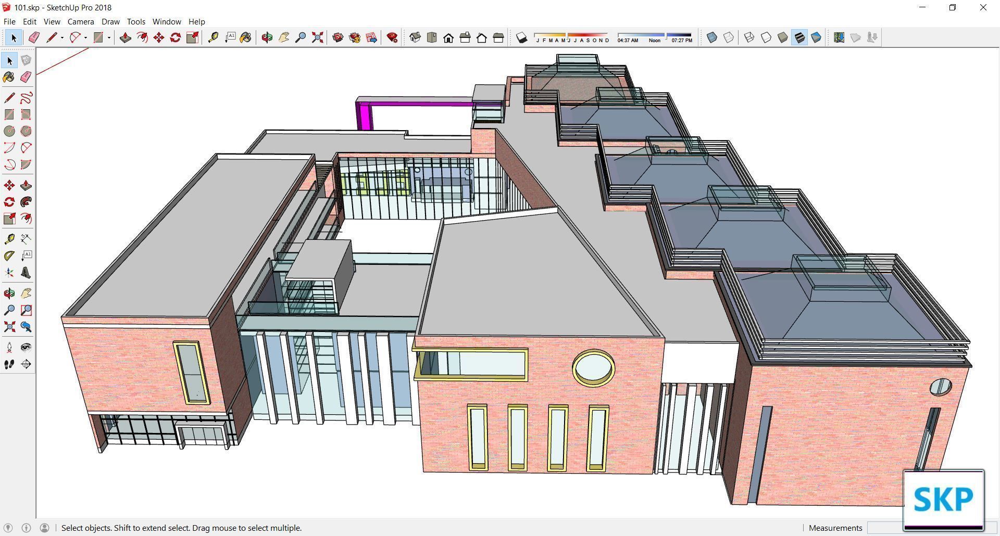Choose the Text label tool in top toolbar
The width and height of the screenshot is (1000, 536).
click(x=230, y=37)
